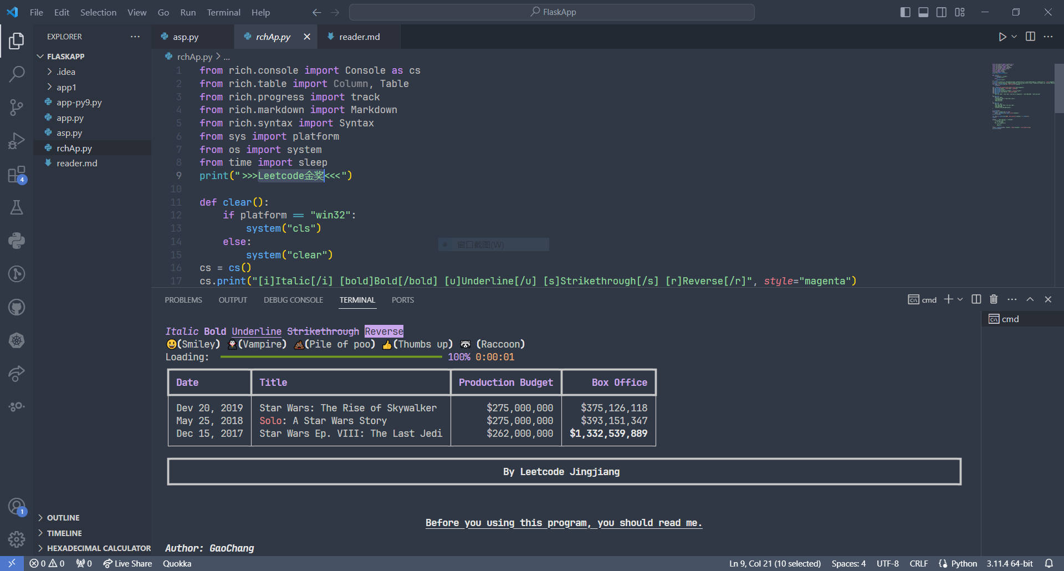
Task: Open Run and Debug view icon
Action: (17, 141)
